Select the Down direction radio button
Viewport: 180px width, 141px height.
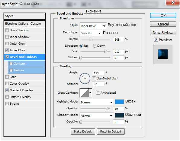(94, 46)
